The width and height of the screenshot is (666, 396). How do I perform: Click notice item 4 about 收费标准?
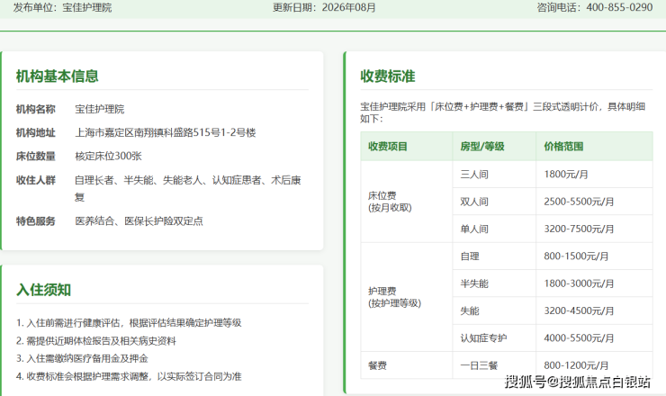129,376
